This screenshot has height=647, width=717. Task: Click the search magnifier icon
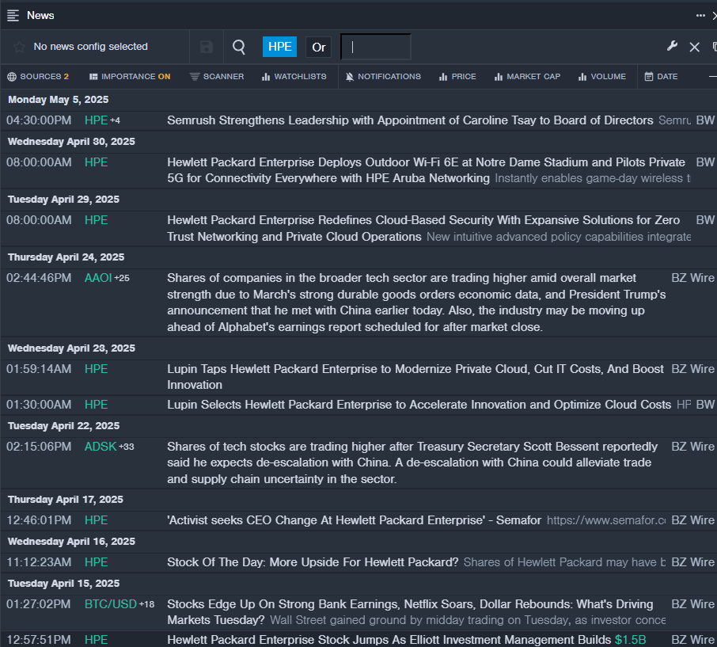coord(239,47)
